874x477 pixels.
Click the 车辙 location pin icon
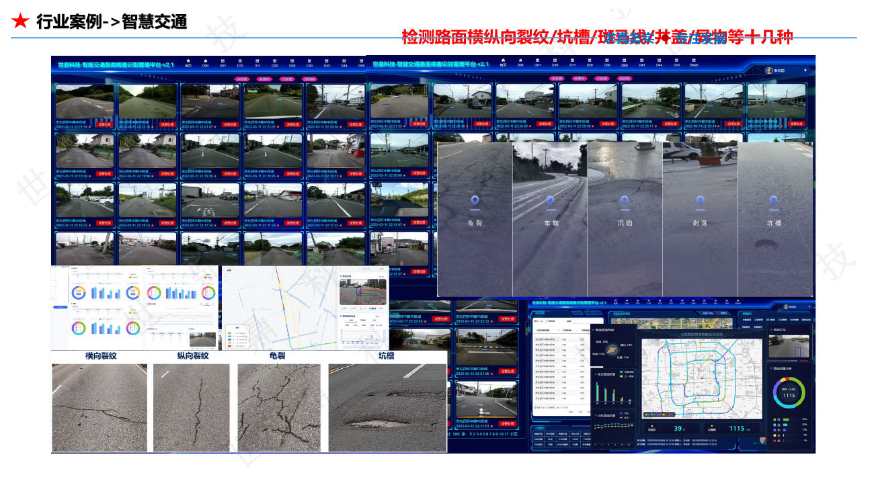[551, 200]
